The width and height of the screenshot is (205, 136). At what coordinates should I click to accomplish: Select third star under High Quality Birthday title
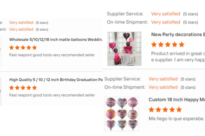tap(23, 88)
